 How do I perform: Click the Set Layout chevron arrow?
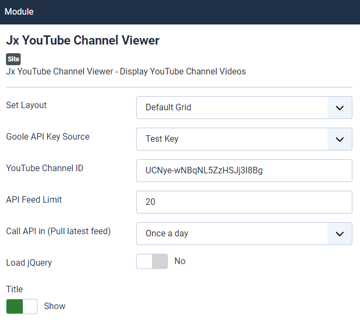coord(340,108)
